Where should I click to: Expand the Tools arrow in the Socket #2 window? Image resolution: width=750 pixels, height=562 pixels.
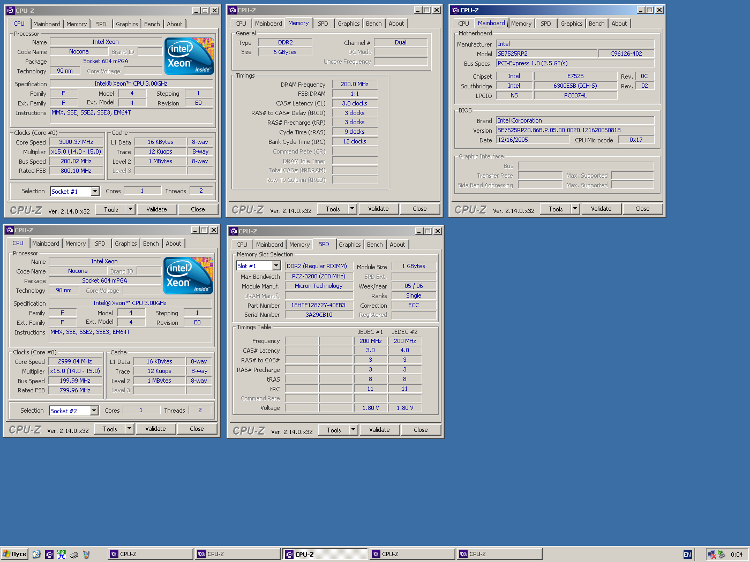(129, 429)
